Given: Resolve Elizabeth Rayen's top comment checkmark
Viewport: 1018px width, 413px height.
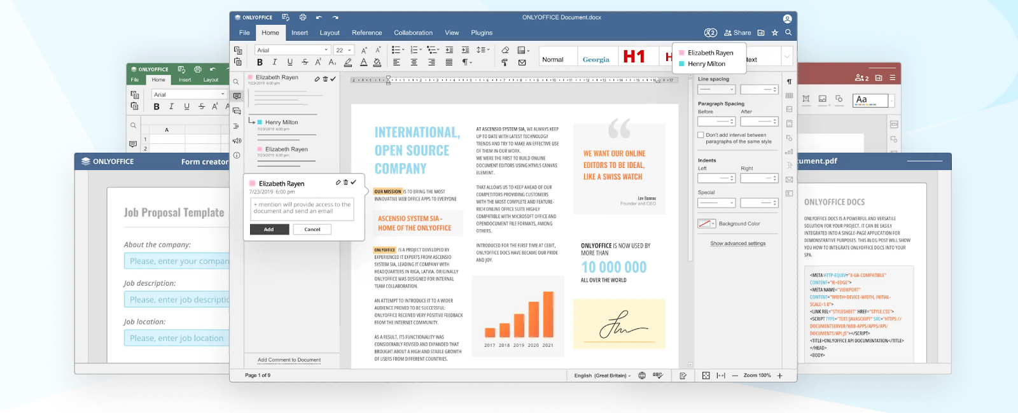Looking at the screenshot, I should [333, 79].
